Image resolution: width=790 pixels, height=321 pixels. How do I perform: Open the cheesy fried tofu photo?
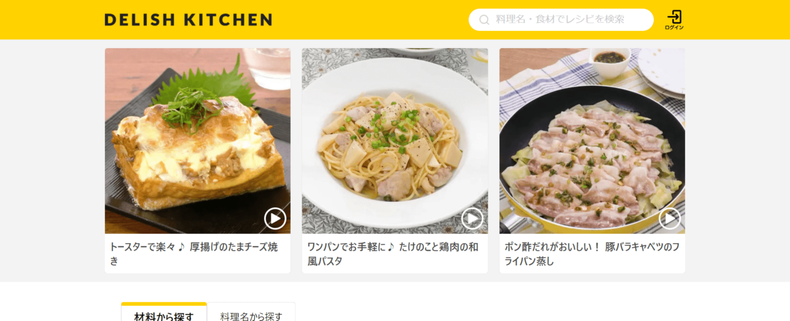[x=197, y=141]
